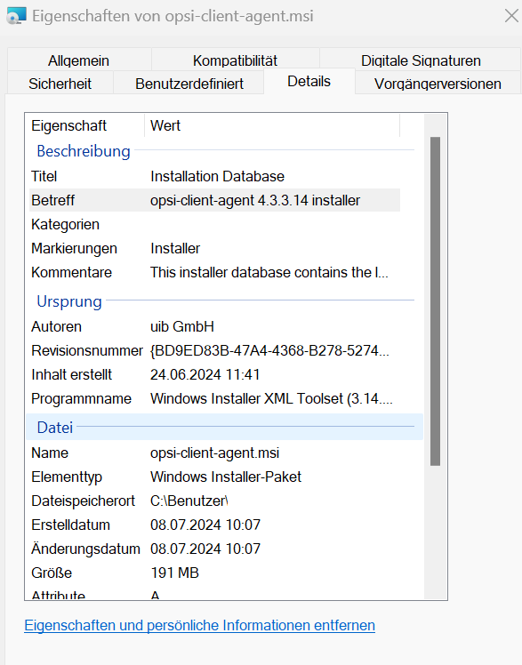Select the Elementtyp property label

67,477
